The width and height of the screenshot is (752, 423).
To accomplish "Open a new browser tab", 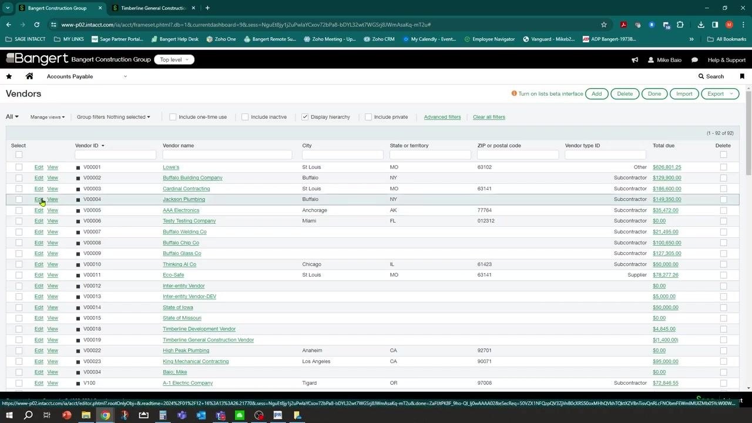I will [x=207, y=8].
